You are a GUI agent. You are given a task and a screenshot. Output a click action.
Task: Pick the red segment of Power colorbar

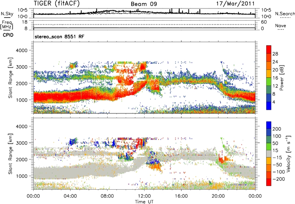(x=269, y=49)
